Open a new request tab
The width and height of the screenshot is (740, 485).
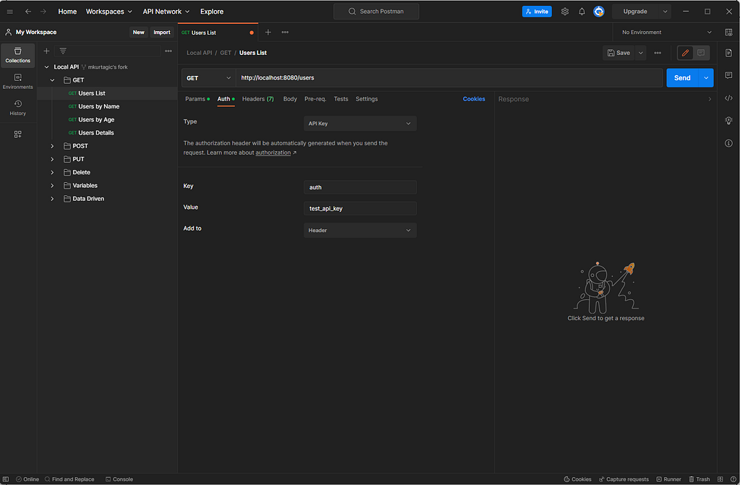click(x=268, y=32)
